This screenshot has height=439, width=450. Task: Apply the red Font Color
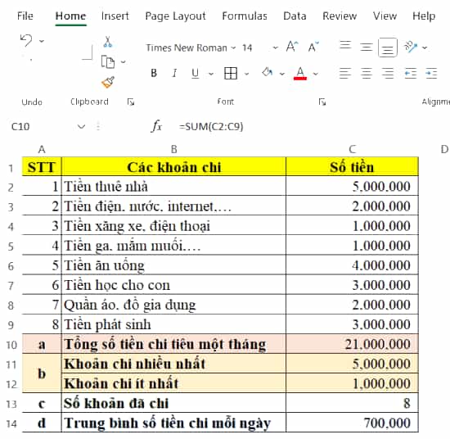coord(300,73)
